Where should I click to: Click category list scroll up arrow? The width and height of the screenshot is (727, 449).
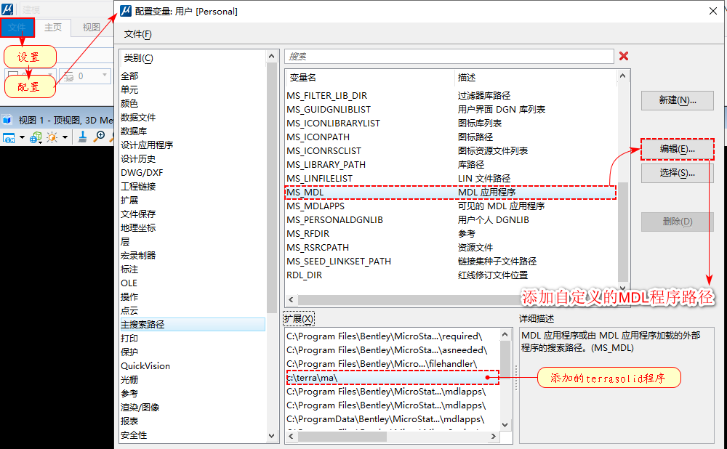272,56
